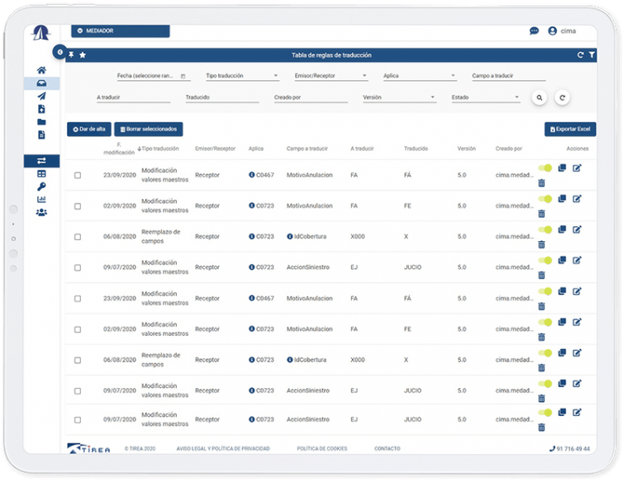Open the Emisor/Receptor dropdown

coord(331,76)
